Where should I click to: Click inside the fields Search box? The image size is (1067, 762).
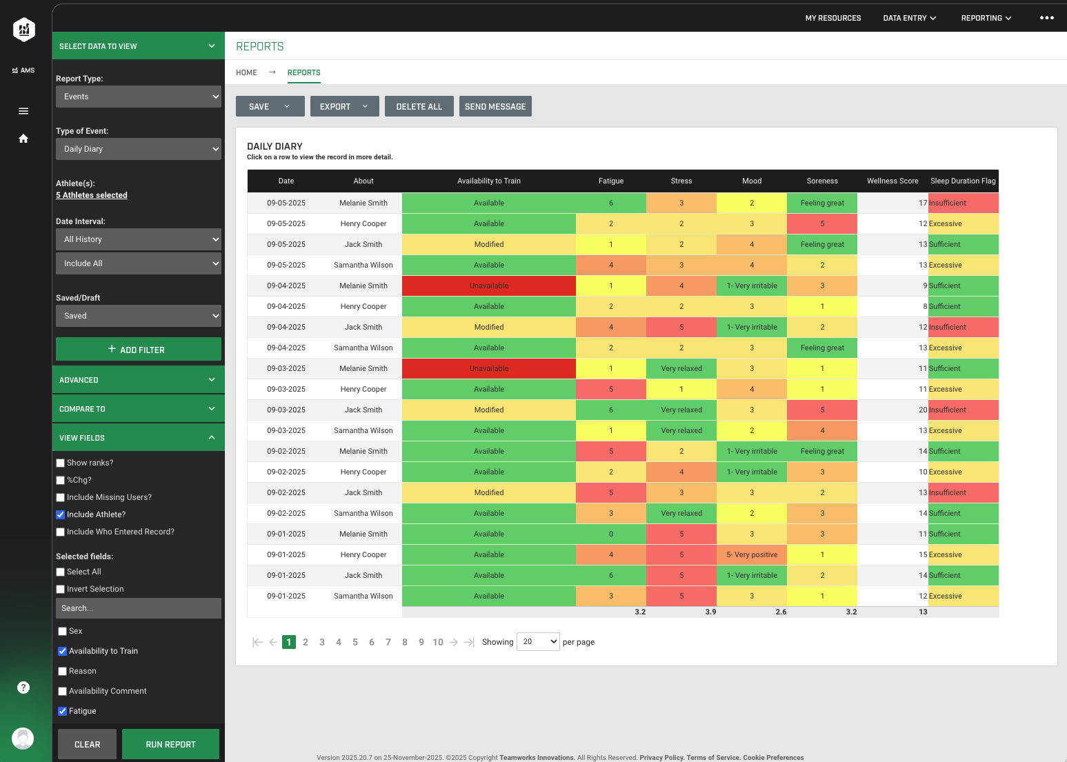[x=138, y=608]
